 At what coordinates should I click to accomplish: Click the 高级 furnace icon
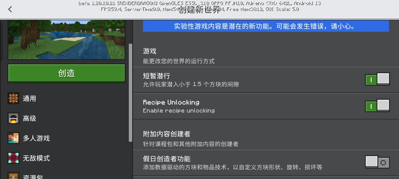click(13, 118)
